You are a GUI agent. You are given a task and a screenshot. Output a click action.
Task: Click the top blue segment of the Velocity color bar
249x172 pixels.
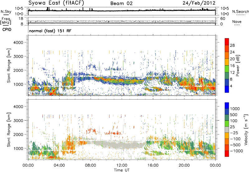click(227, 106)
